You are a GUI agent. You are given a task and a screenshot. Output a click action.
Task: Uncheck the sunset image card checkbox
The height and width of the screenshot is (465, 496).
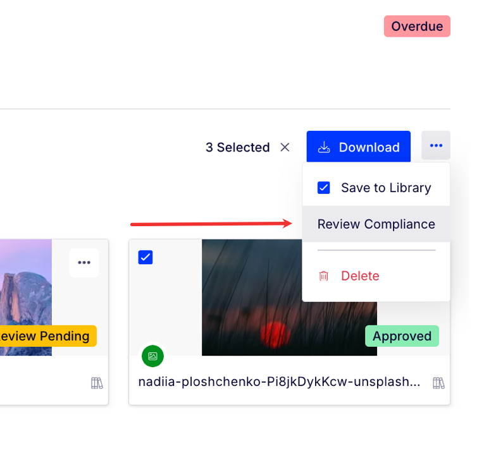(x=146, y=257)
